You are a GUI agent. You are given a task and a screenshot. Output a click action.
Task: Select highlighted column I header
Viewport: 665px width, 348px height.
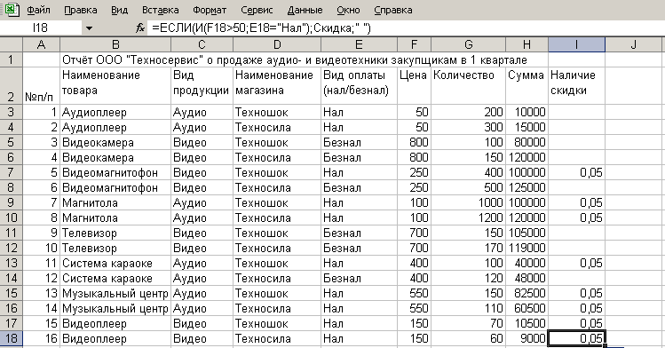coord(577,44)
